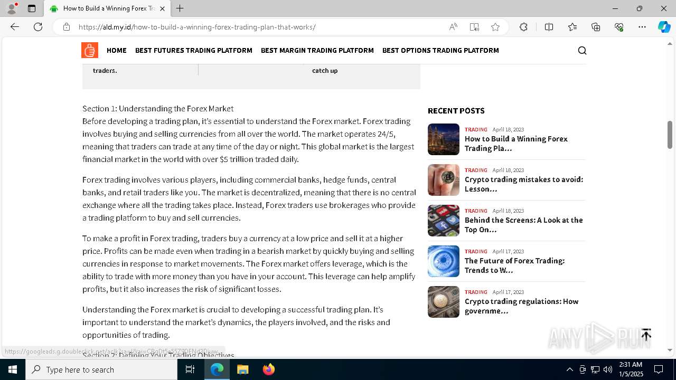The image size is (676, 380).
Task: Open File Explorer taskbar icon
Action: pyautogui.click(x=242, y=369)
